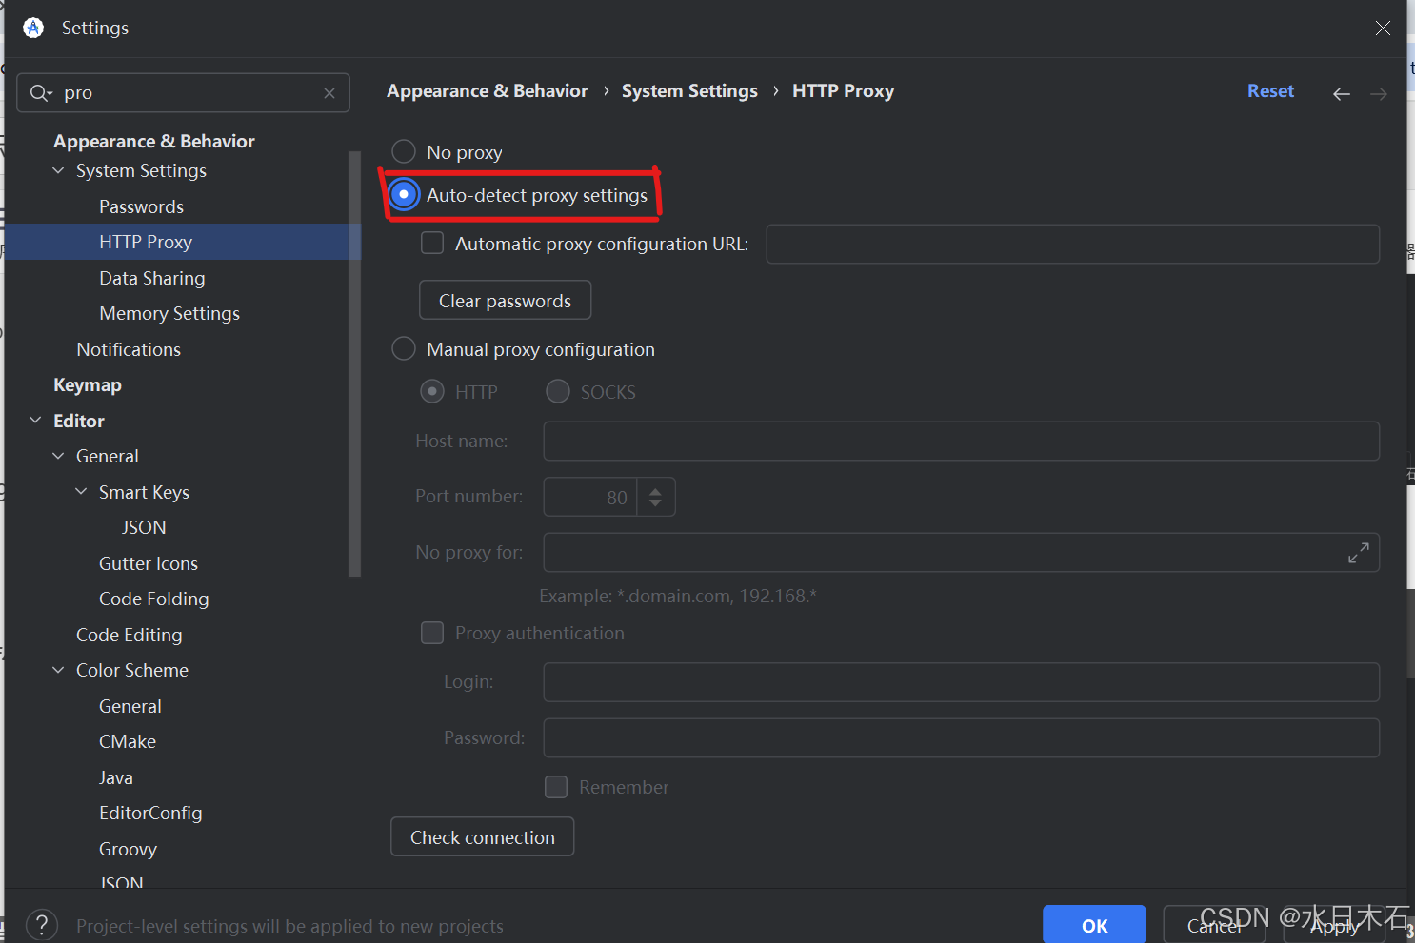Click the 'Check connection' button

pos(482,836)
